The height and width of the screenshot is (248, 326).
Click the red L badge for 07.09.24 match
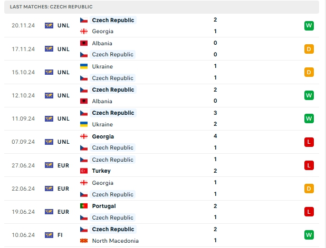[x=309, y=142]
